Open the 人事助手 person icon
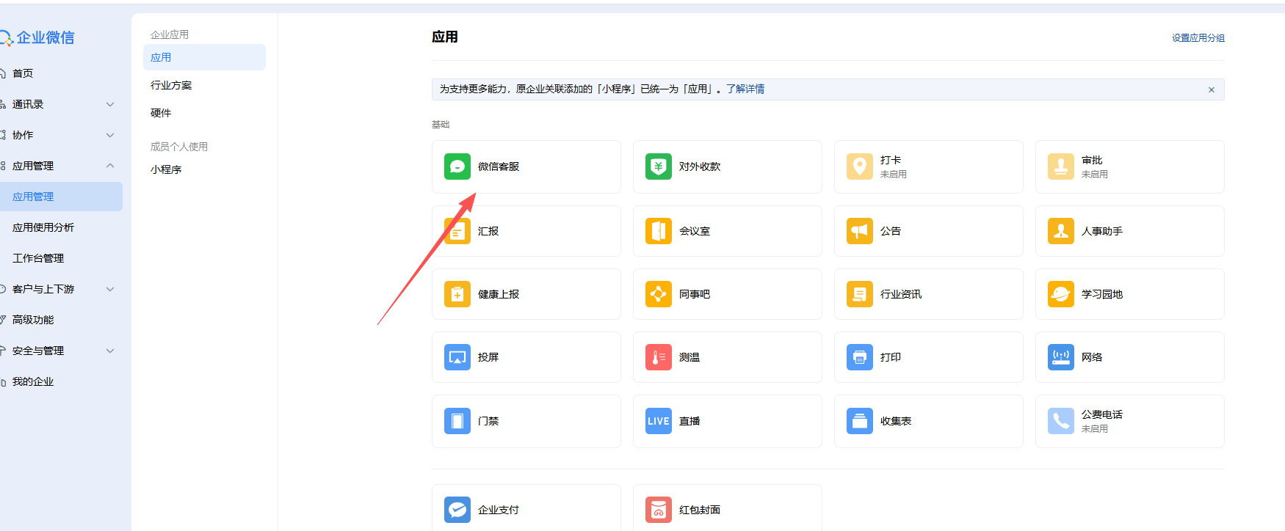The width and height of the screenshot is (1285, 531). pyautogui.click(x=1061, y=231)
